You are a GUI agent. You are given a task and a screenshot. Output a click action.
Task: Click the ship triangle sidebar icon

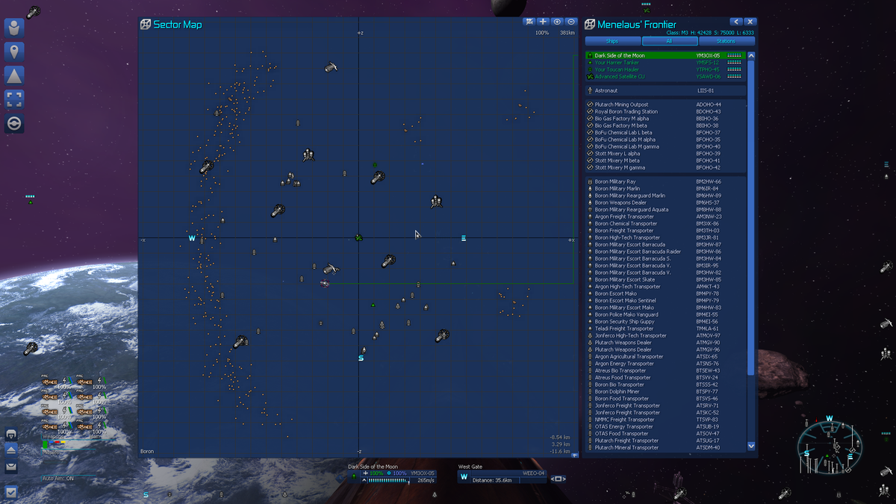pyautogui.click(x=14, y=75)
